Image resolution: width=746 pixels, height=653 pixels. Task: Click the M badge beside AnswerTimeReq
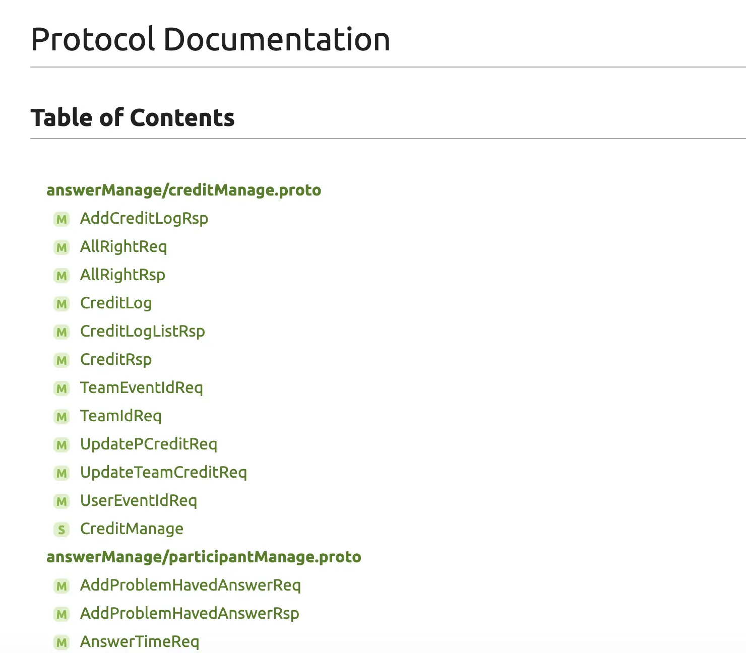(61, 642)
